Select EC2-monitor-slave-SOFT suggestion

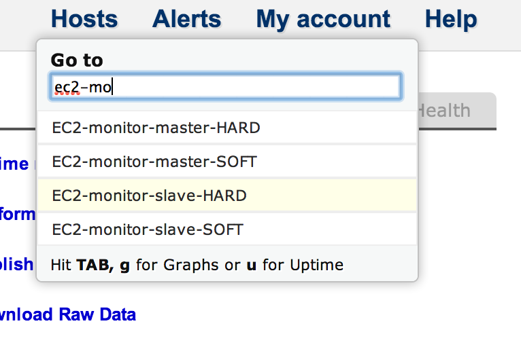(227, 229)
